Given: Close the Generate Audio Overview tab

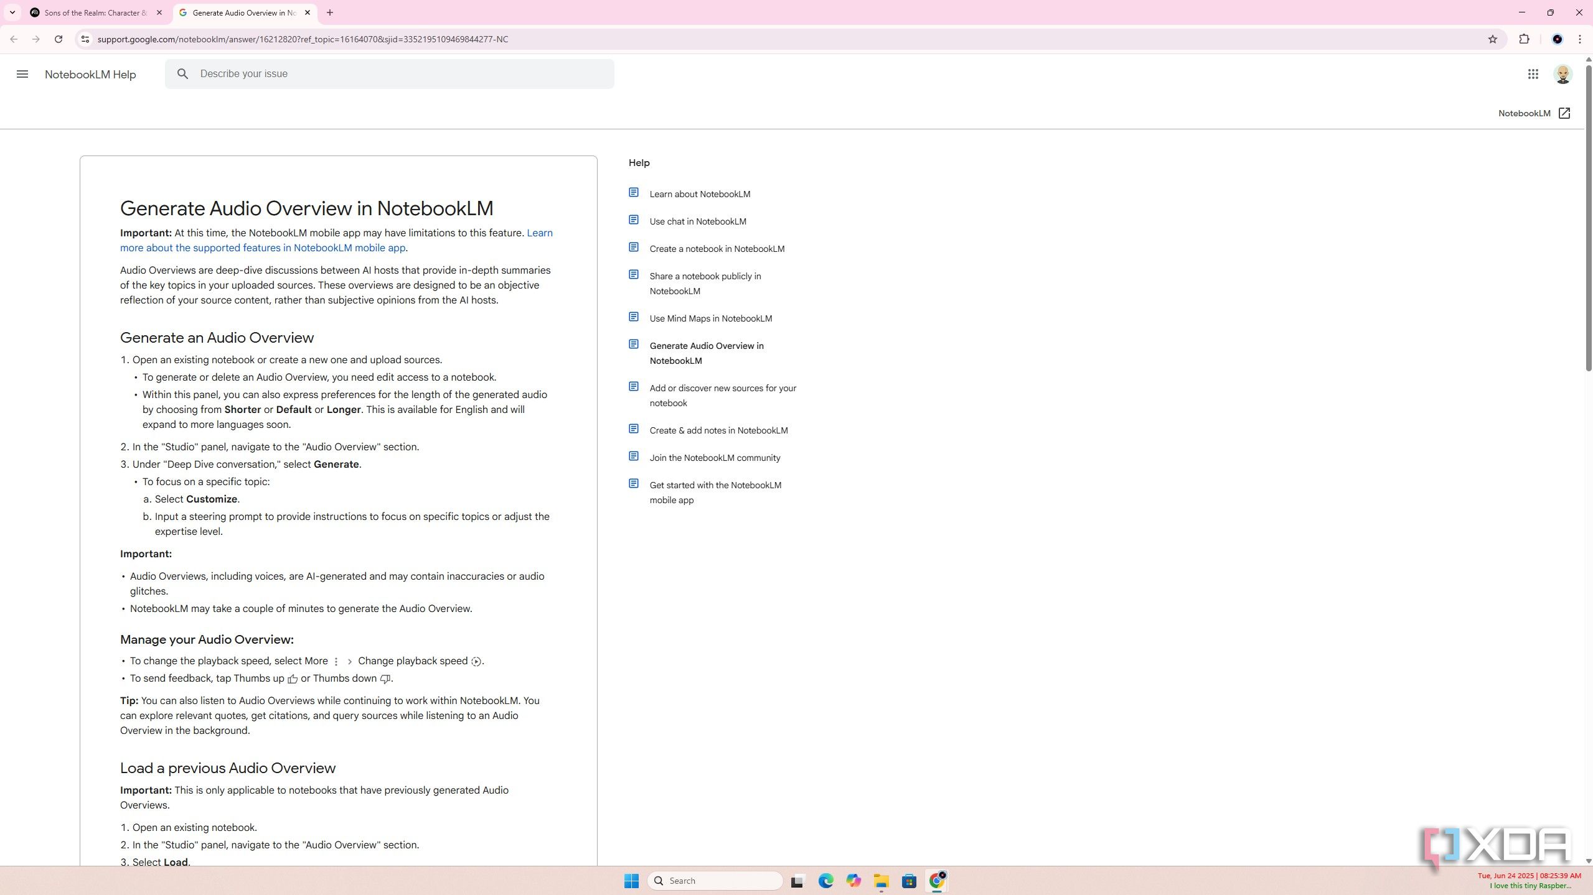Looking at the screenshot, I should pyautogui.click(x=308, y=12).
